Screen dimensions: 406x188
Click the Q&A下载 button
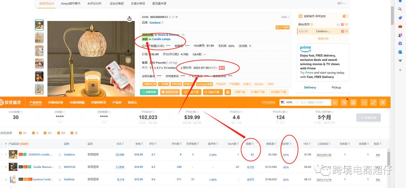pyautogui.click(x=212, y=92)
